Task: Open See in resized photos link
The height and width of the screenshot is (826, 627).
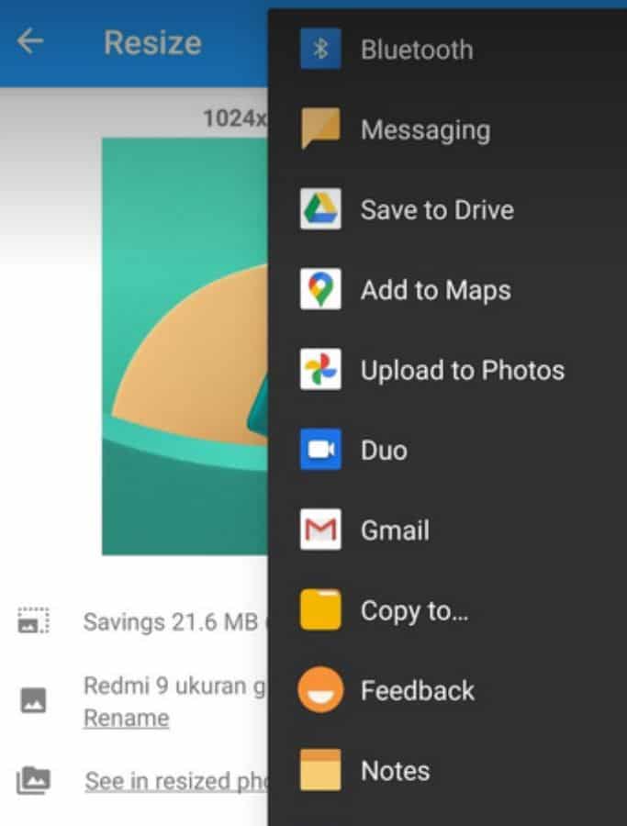Action: click(x=174, y=781)
